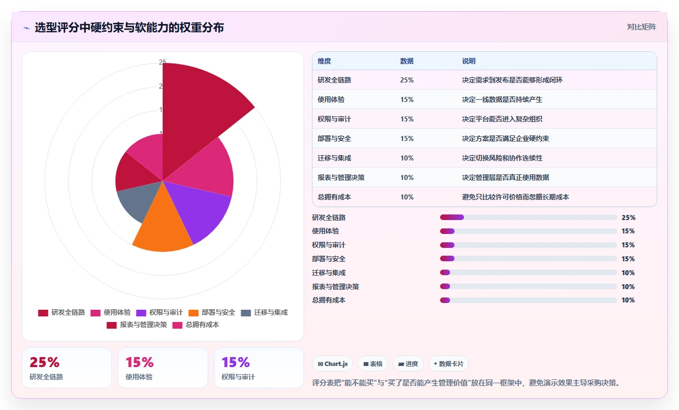
Task: Click the 报表与管理决策 progress bar
Action: point(529,286)
